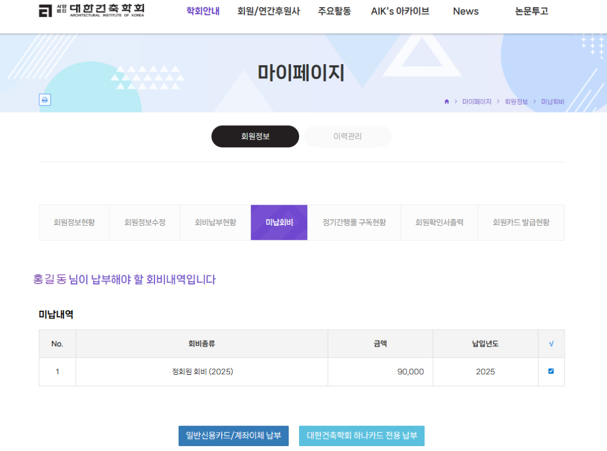The image size is (607, 451).
Task: Open the 논문투고 menu
Action: click(531, 11)
